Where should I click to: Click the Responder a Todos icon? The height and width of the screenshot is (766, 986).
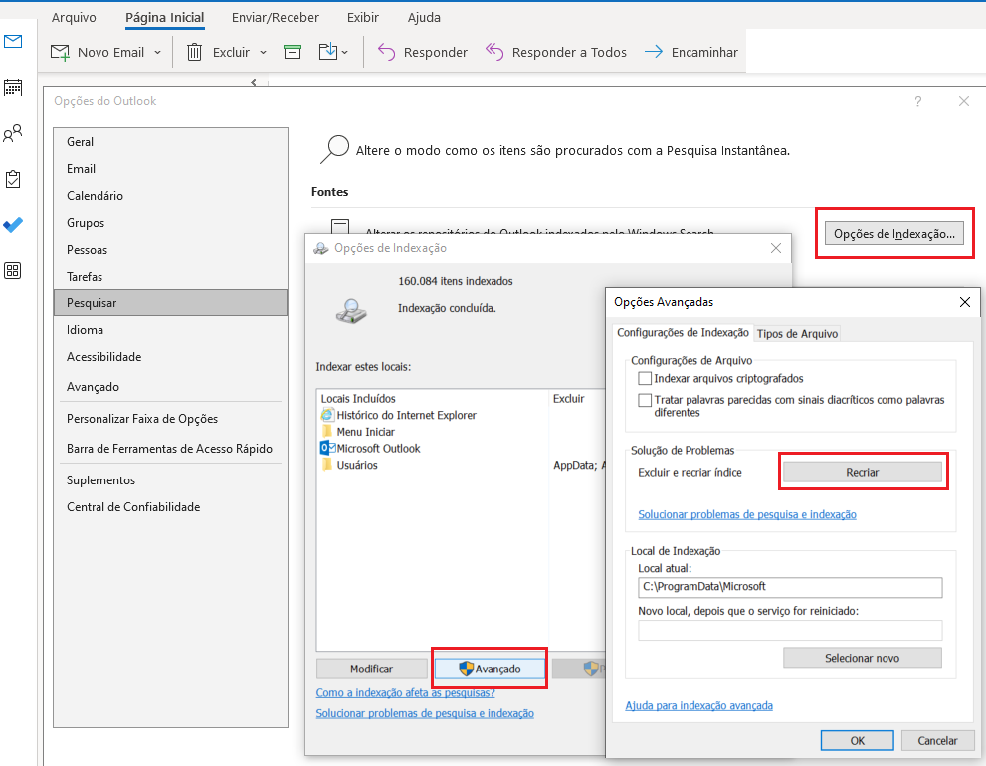494,52
